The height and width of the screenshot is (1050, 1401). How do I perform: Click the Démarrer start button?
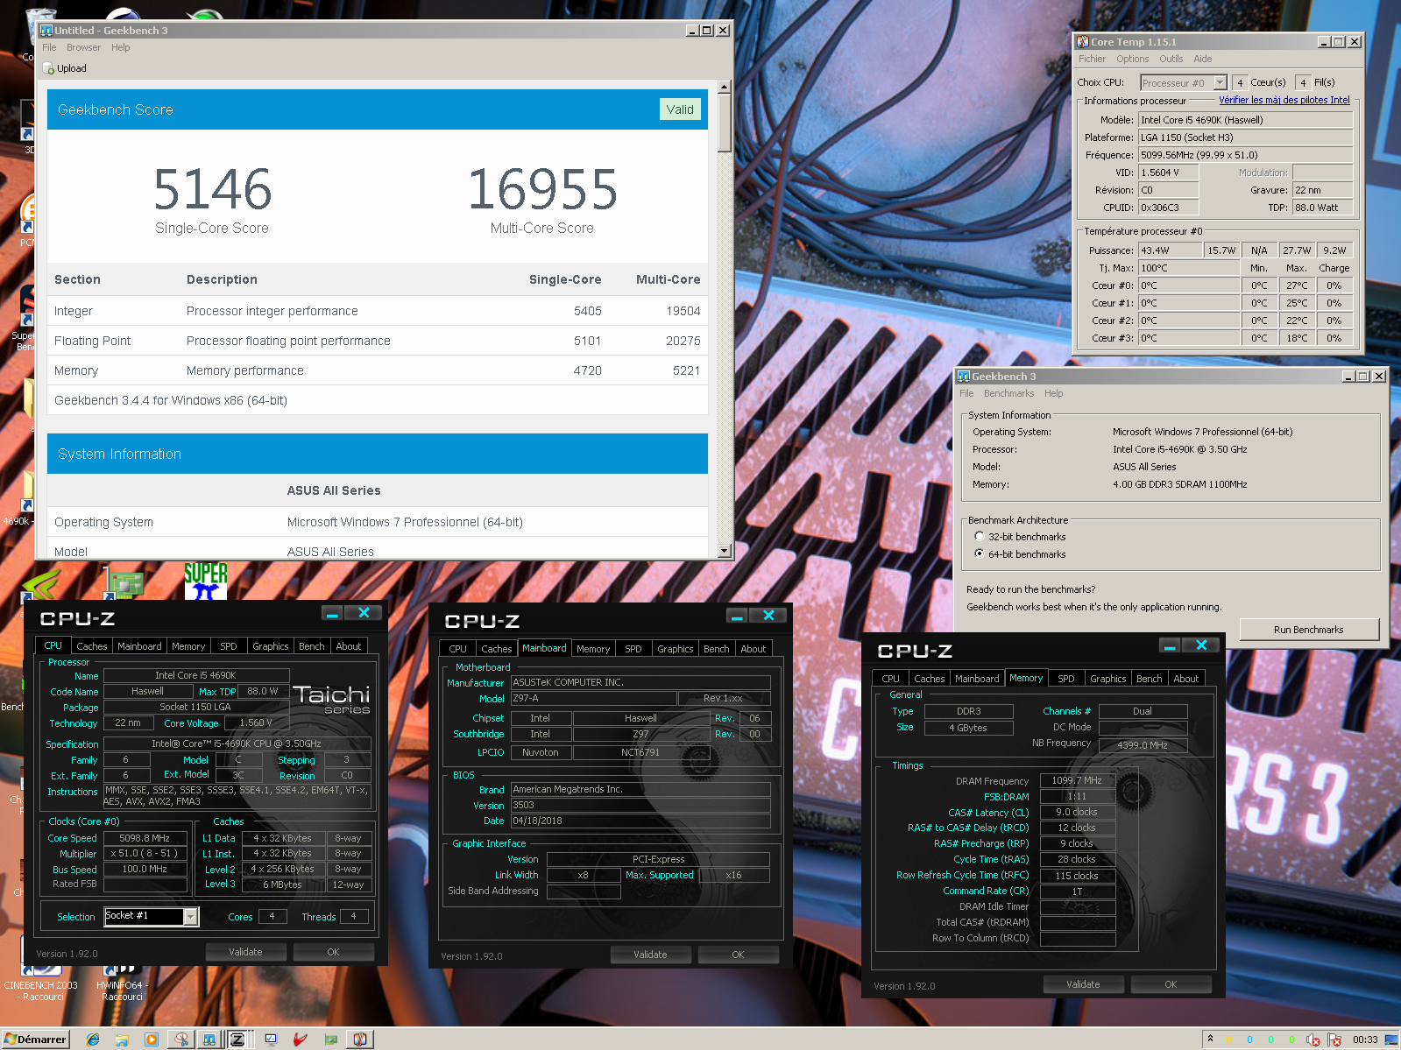click(x=35, y=1039)
